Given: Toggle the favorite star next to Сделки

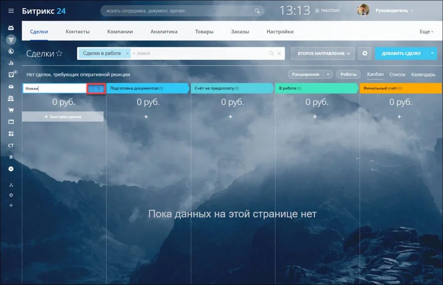Looking at the screenshot, I should coord(59,53).
